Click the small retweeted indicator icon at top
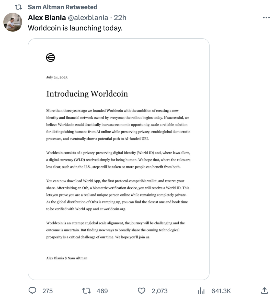Image resolution: width=276 pixels, height=300 pixels. [18, 7]
